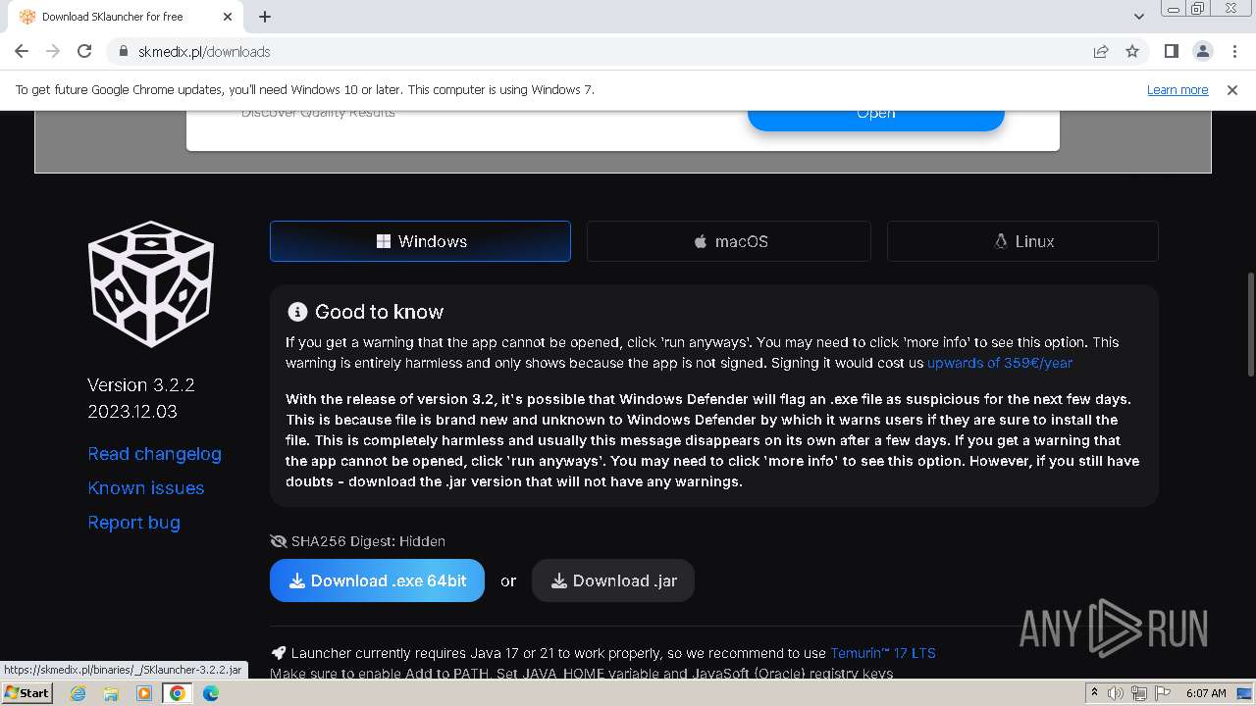Open the Temurin 17 LTS link

(x=883, y=653)
